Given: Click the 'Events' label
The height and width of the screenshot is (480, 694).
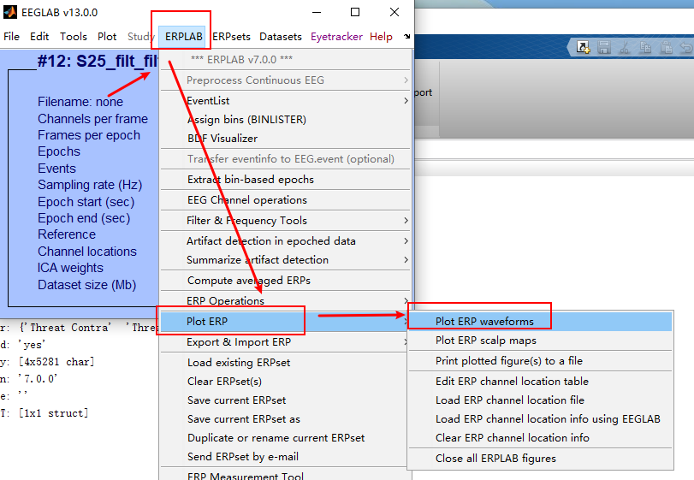Looking at the screenshot, I should tap(56, 169).
